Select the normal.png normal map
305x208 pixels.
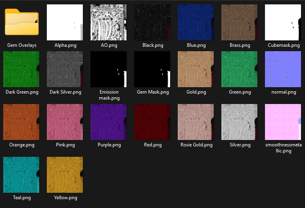pyautogui.click(x=283, y=69)
